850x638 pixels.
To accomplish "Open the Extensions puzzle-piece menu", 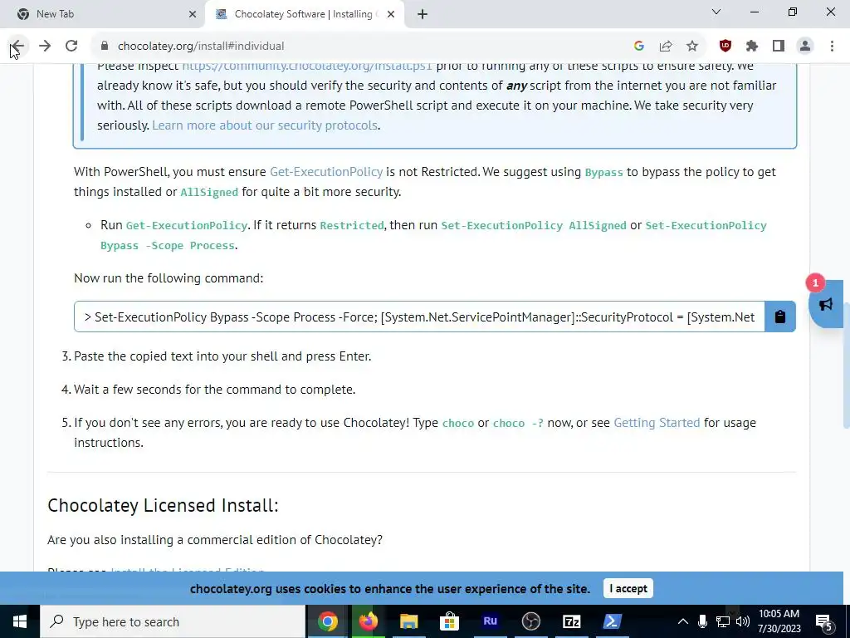I will [x=752, y=47].
